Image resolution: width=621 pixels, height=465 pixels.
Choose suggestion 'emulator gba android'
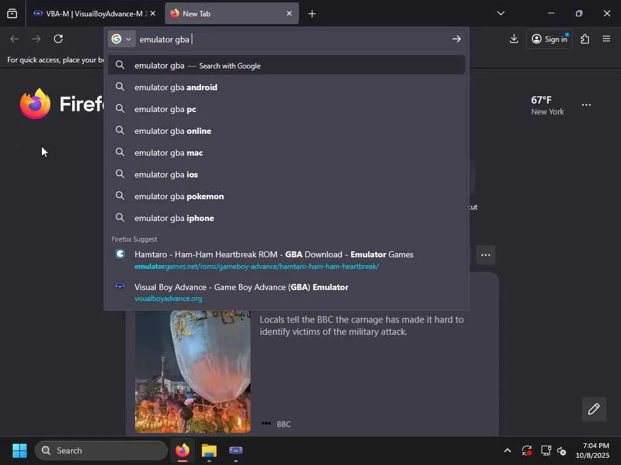tap(286, 87)
